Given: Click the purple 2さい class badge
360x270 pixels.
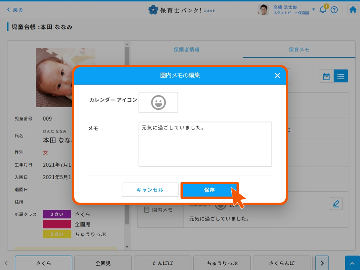Looking at the screenshot, I should click(57, 214).
